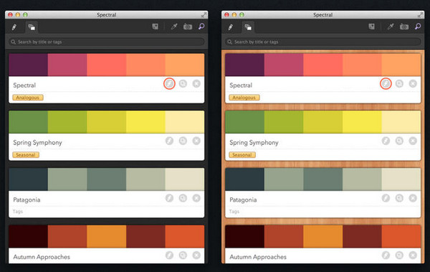The image size is (430, 272).
Task: Pick the eyedropper tool in dark-theme window
Action: (x=174, y=27)
